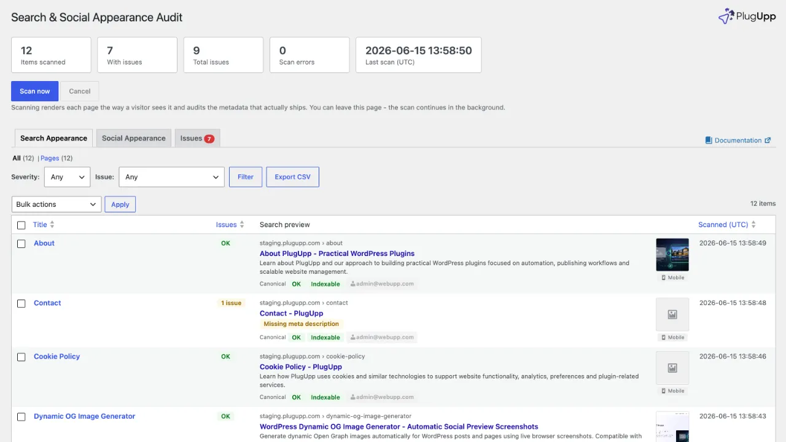The height and width of the screenshot is (442, 786).
Task: Click the Indexable badge in About row
Action: [325, 284]
